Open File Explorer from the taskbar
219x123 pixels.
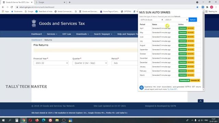[57, 120]
